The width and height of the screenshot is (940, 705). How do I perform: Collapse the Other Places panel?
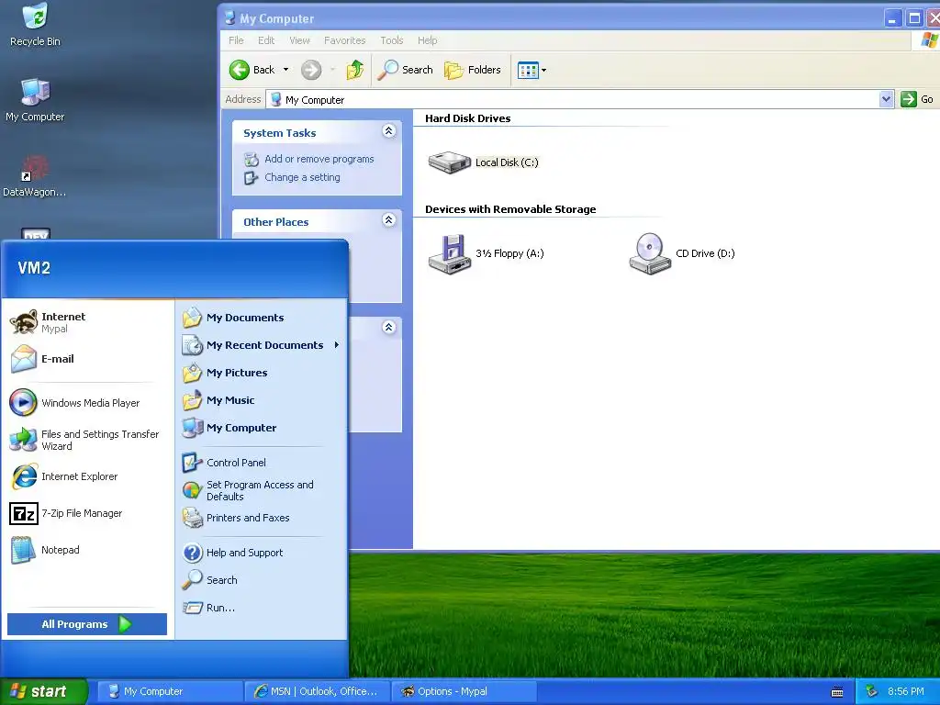click(388, 220)
